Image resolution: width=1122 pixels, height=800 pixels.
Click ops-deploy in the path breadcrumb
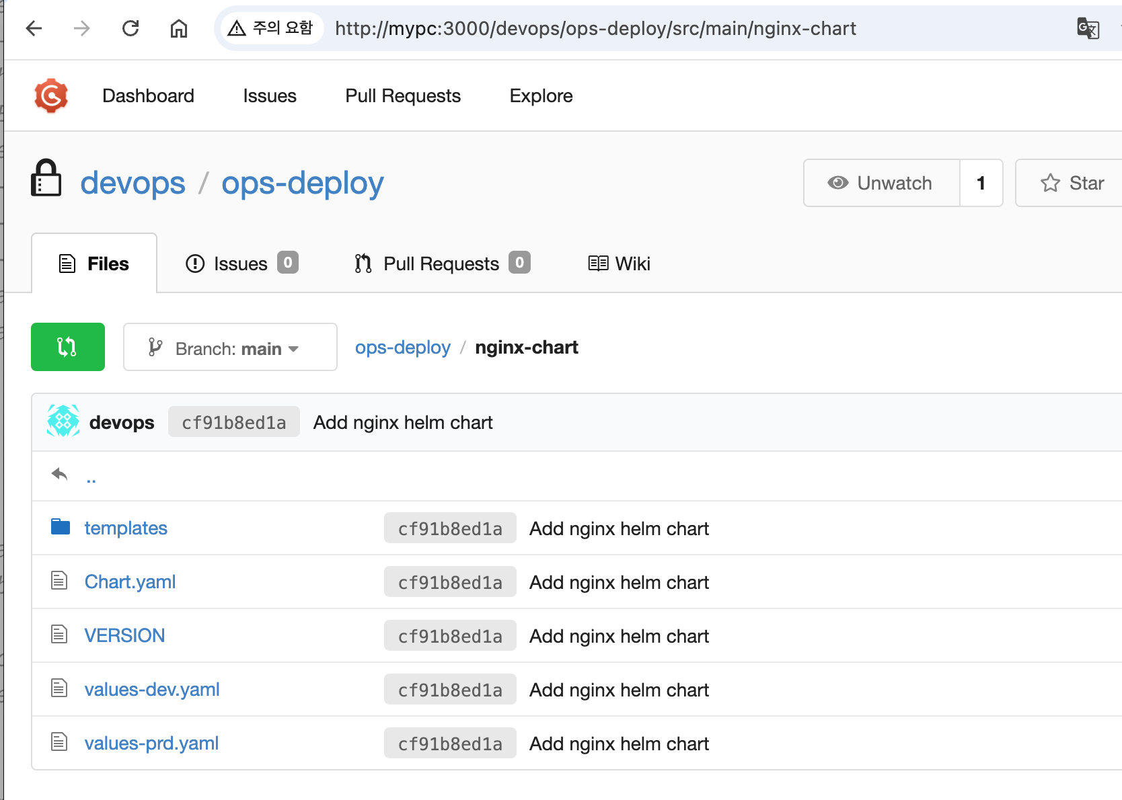(x=403, y=347)
